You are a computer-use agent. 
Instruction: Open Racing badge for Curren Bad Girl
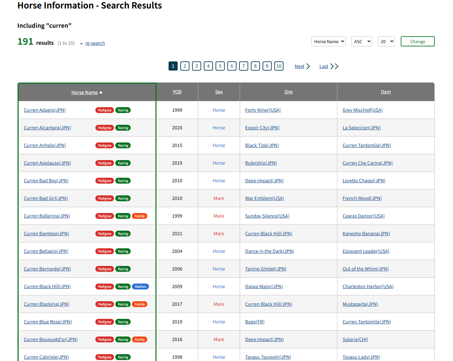123,199
